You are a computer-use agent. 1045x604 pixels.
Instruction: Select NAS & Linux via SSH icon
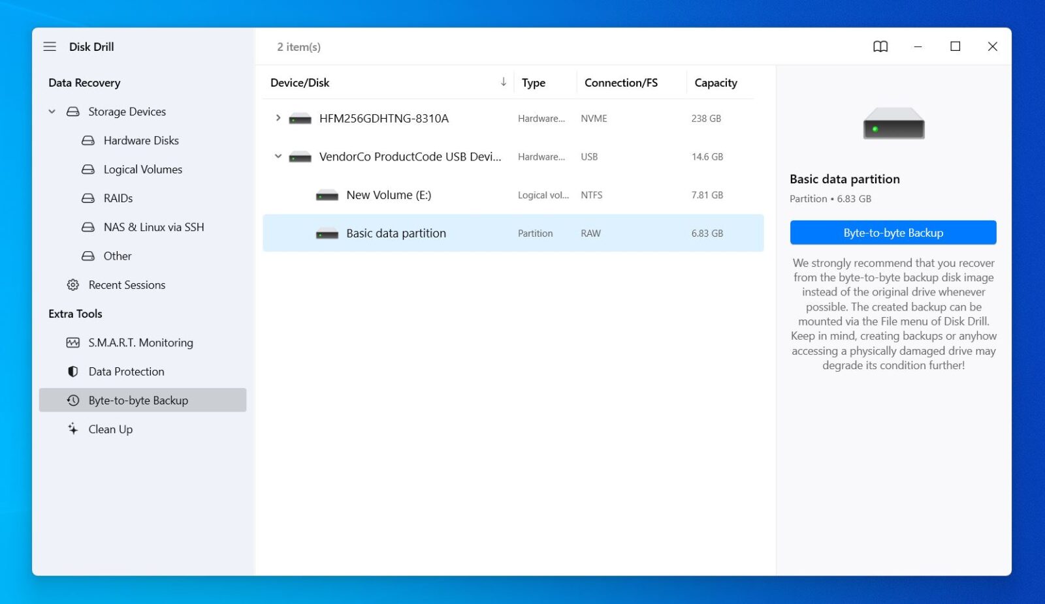tap(88, 226)
